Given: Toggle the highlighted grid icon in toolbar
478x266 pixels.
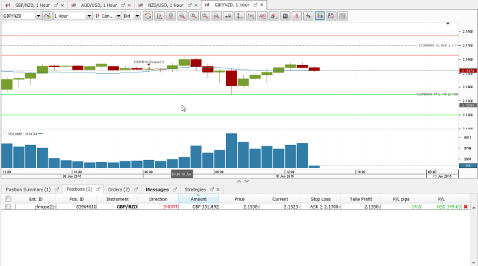Looking at the screenshot, I should [320, 16].
